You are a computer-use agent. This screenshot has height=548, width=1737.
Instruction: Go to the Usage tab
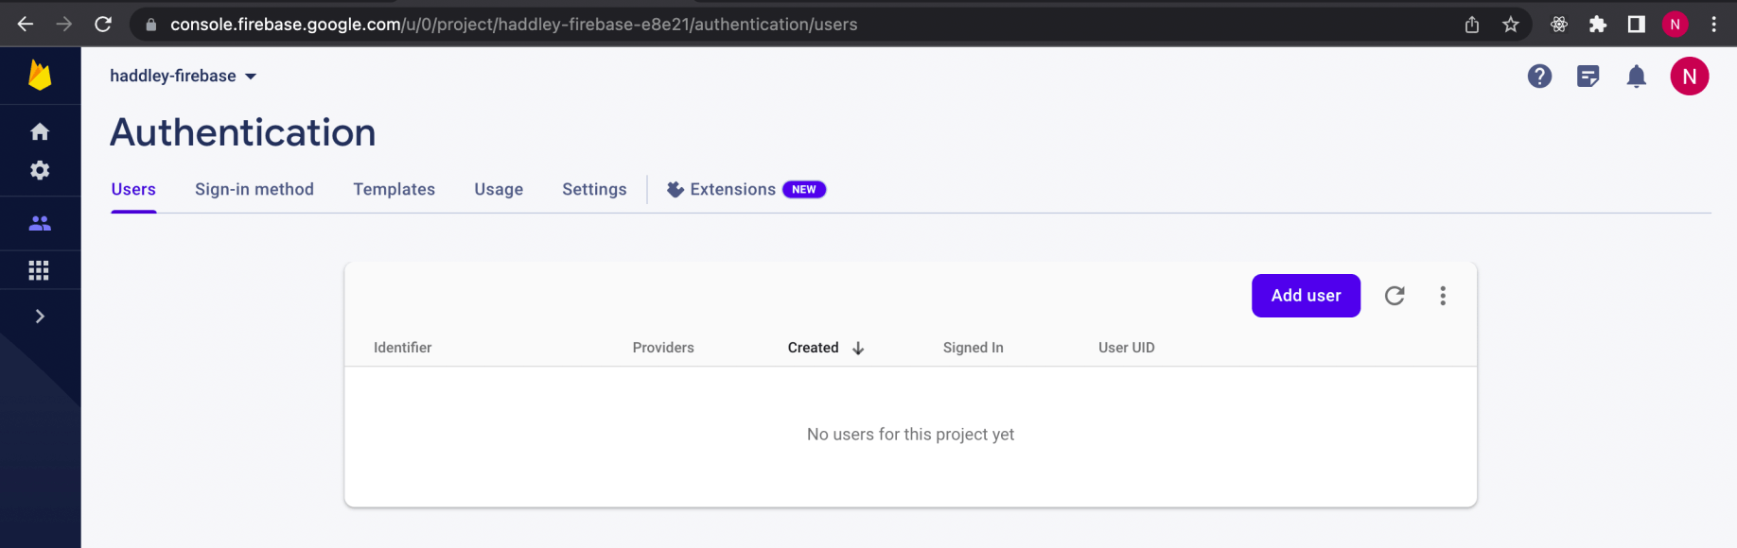(x=499, y=189)
